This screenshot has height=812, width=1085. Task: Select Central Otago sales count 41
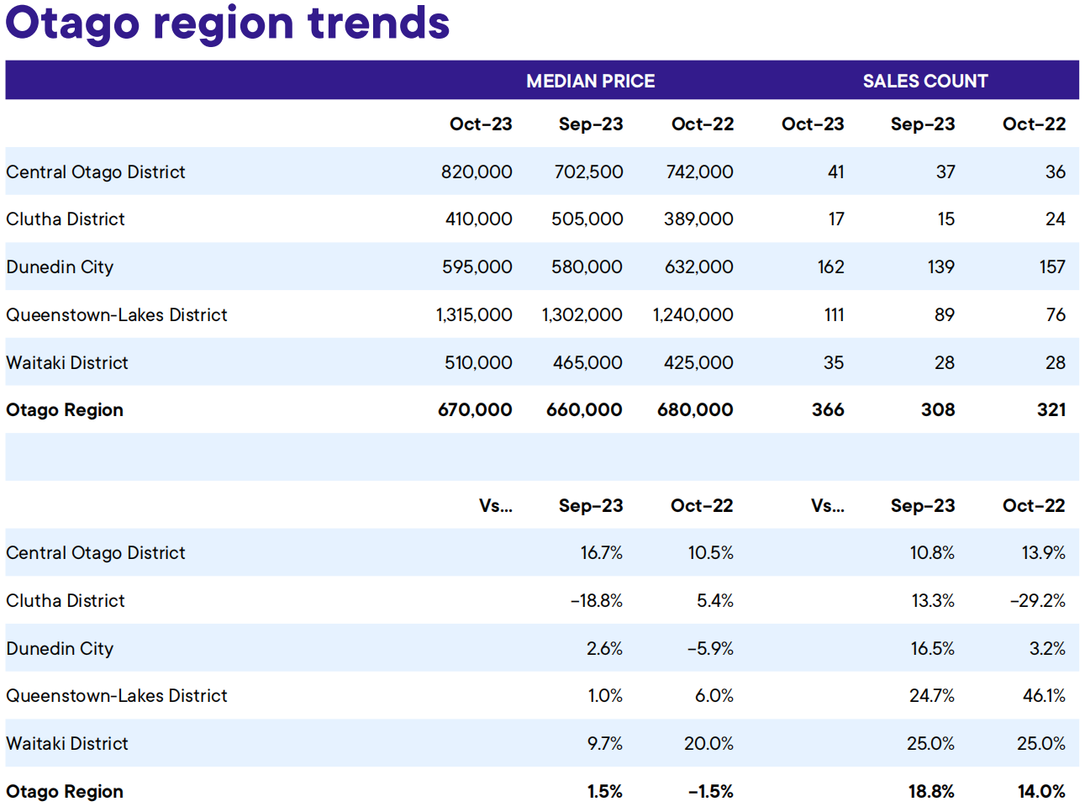(x=835, y=171)
